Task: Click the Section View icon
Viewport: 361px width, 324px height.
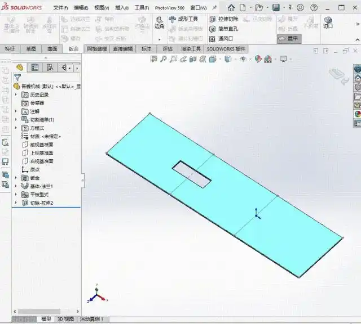Action: click(193, 59)
